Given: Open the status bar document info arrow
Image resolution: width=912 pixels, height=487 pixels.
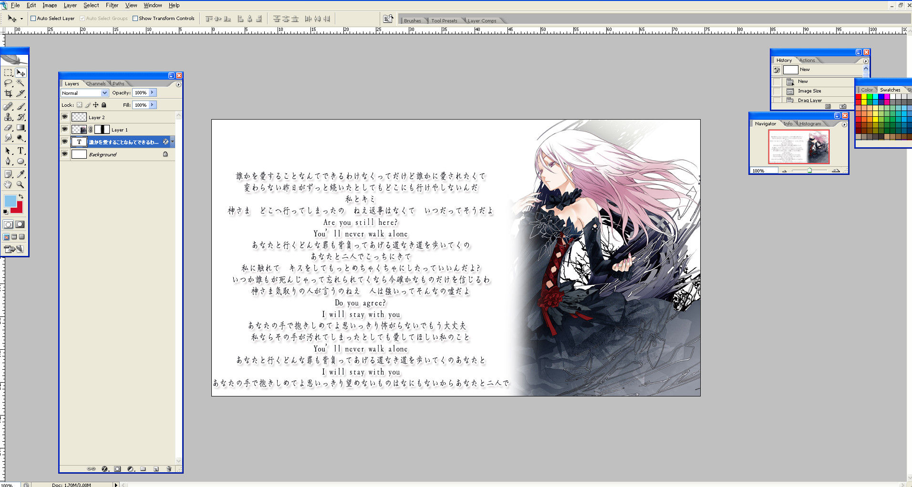Looking at the screenshot, I should pos(115,485).
